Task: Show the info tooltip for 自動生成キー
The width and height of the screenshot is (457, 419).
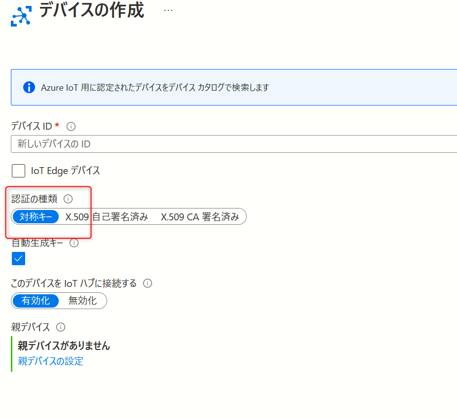Action: [x=74, y=243]
